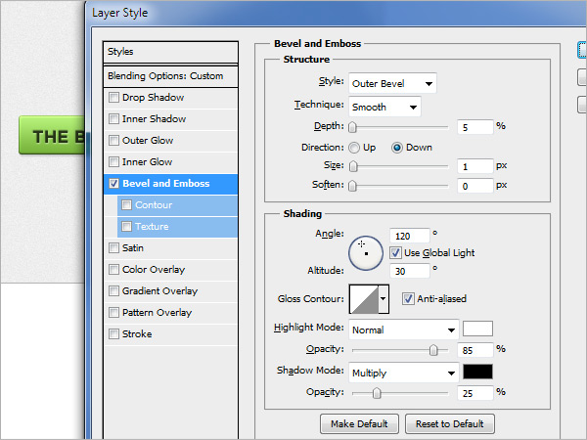Enable the Color Overlay checkbox
587x440 pixels.
[x=113, y=270]
